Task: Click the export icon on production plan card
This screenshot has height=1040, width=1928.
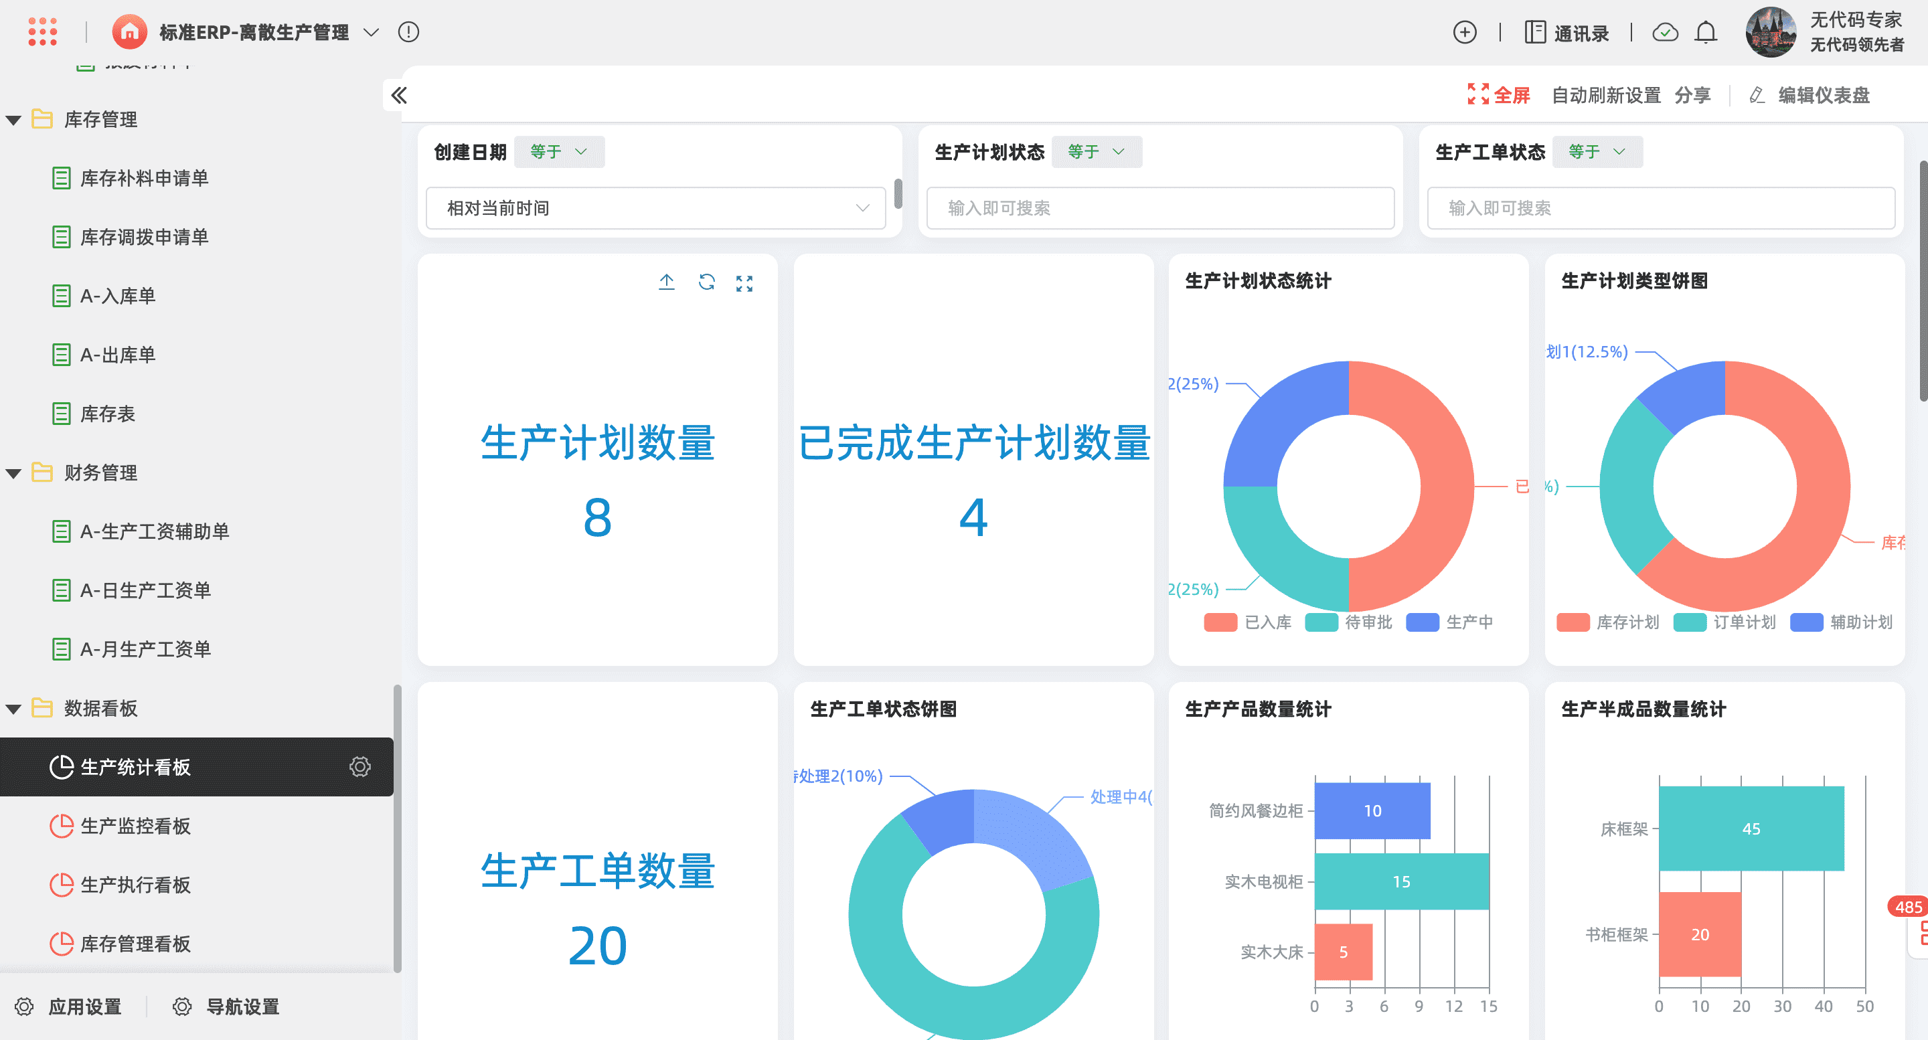Action: 666,282
